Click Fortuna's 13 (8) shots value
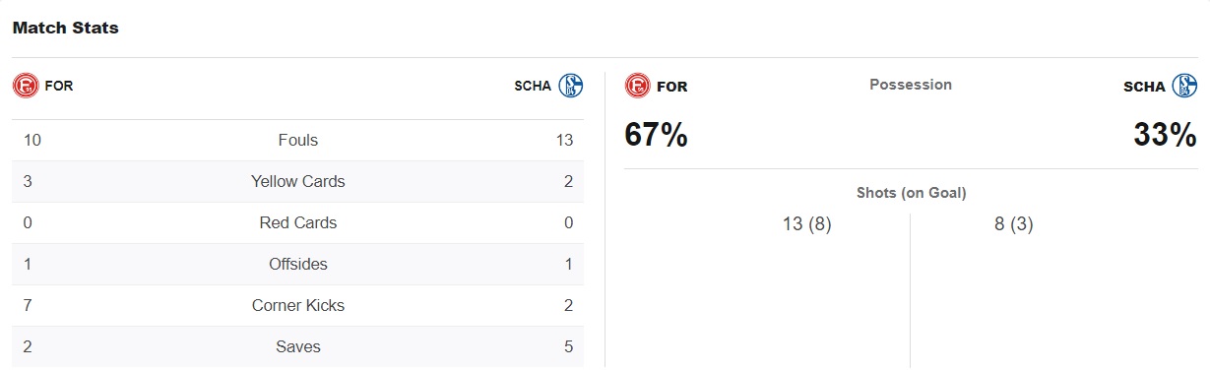 pos(807,224)
